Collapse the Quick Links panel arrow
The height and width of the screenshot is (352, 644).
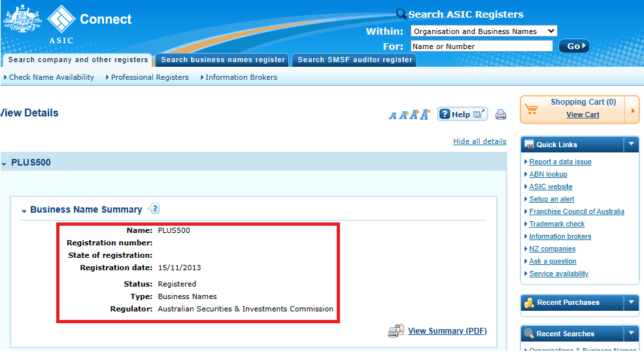(632, 145)
